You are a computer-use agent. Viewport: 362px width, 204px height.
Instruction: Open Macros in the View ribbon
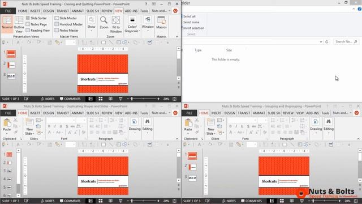point(161,23)
